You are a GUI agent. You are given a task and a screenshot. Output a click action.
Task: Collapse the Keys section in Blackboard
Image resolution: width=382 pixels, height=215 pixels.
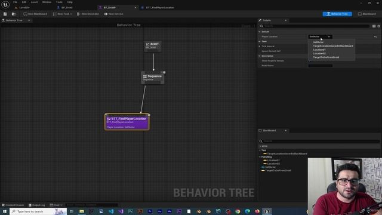point(260,146)
